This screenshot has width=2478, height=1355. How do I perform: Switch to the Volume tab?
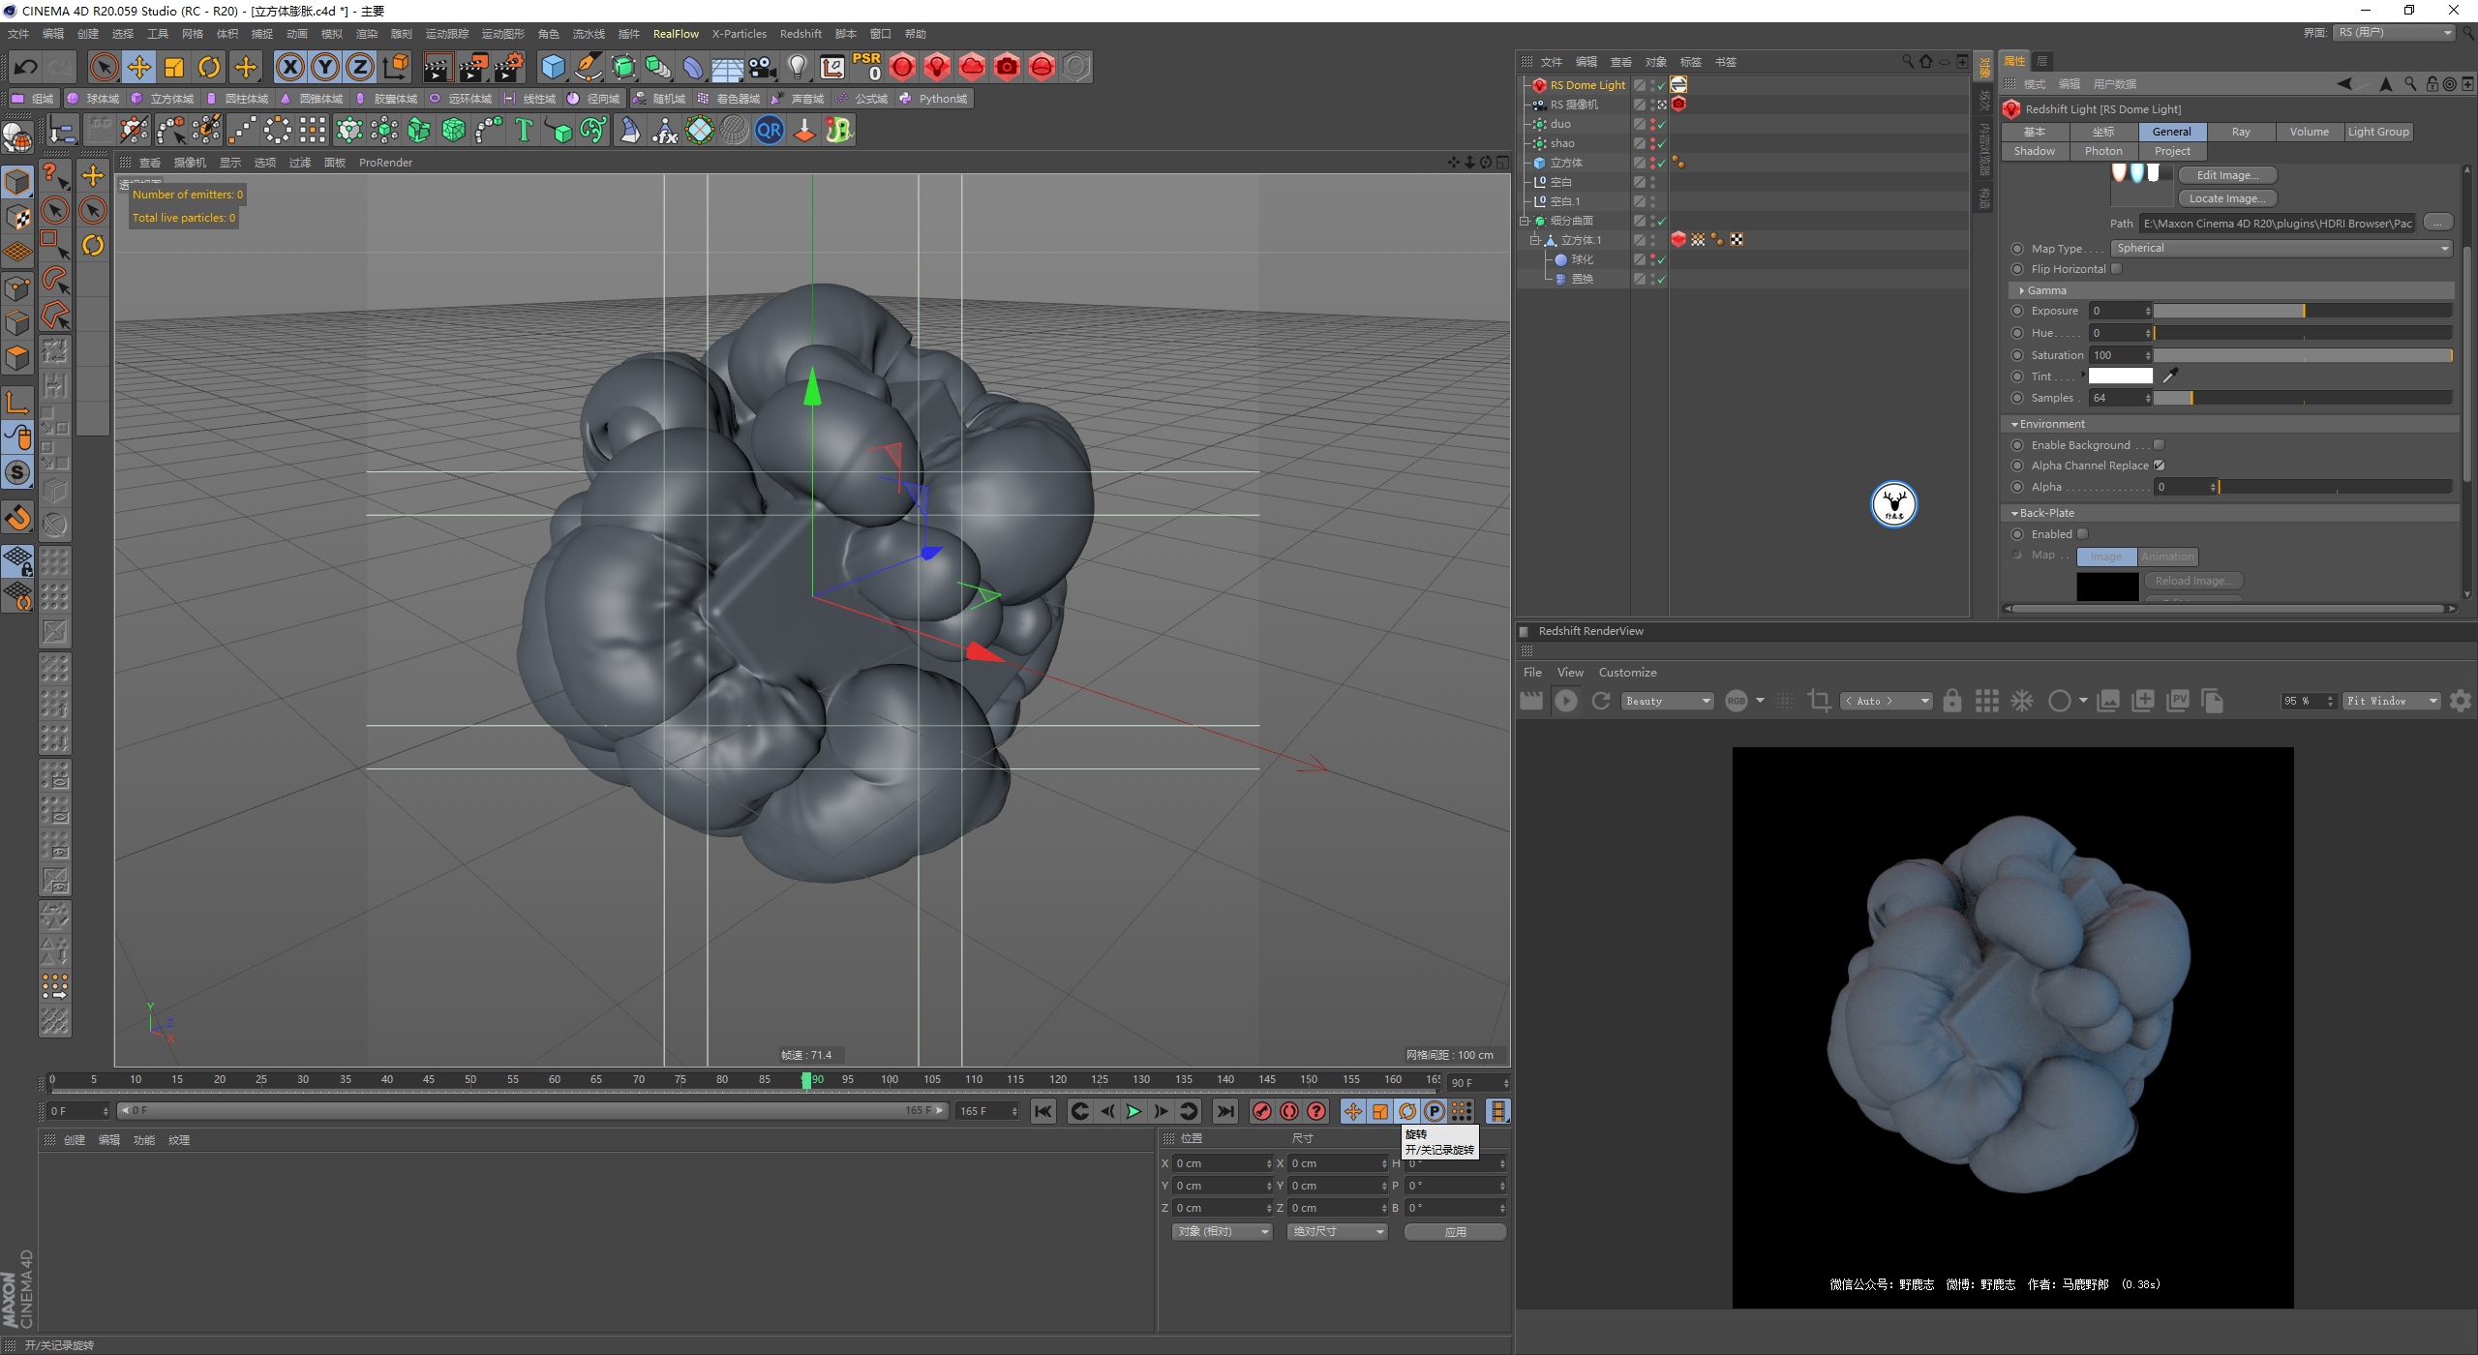tap(2309, 132)
